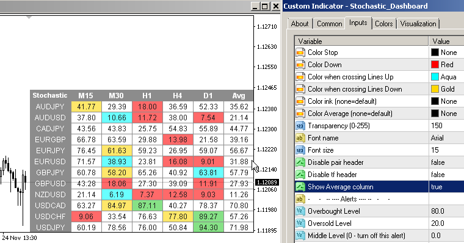Switch to the Visualization tab
This screenshot has width=464, height=243.
[x=418, y=24]
